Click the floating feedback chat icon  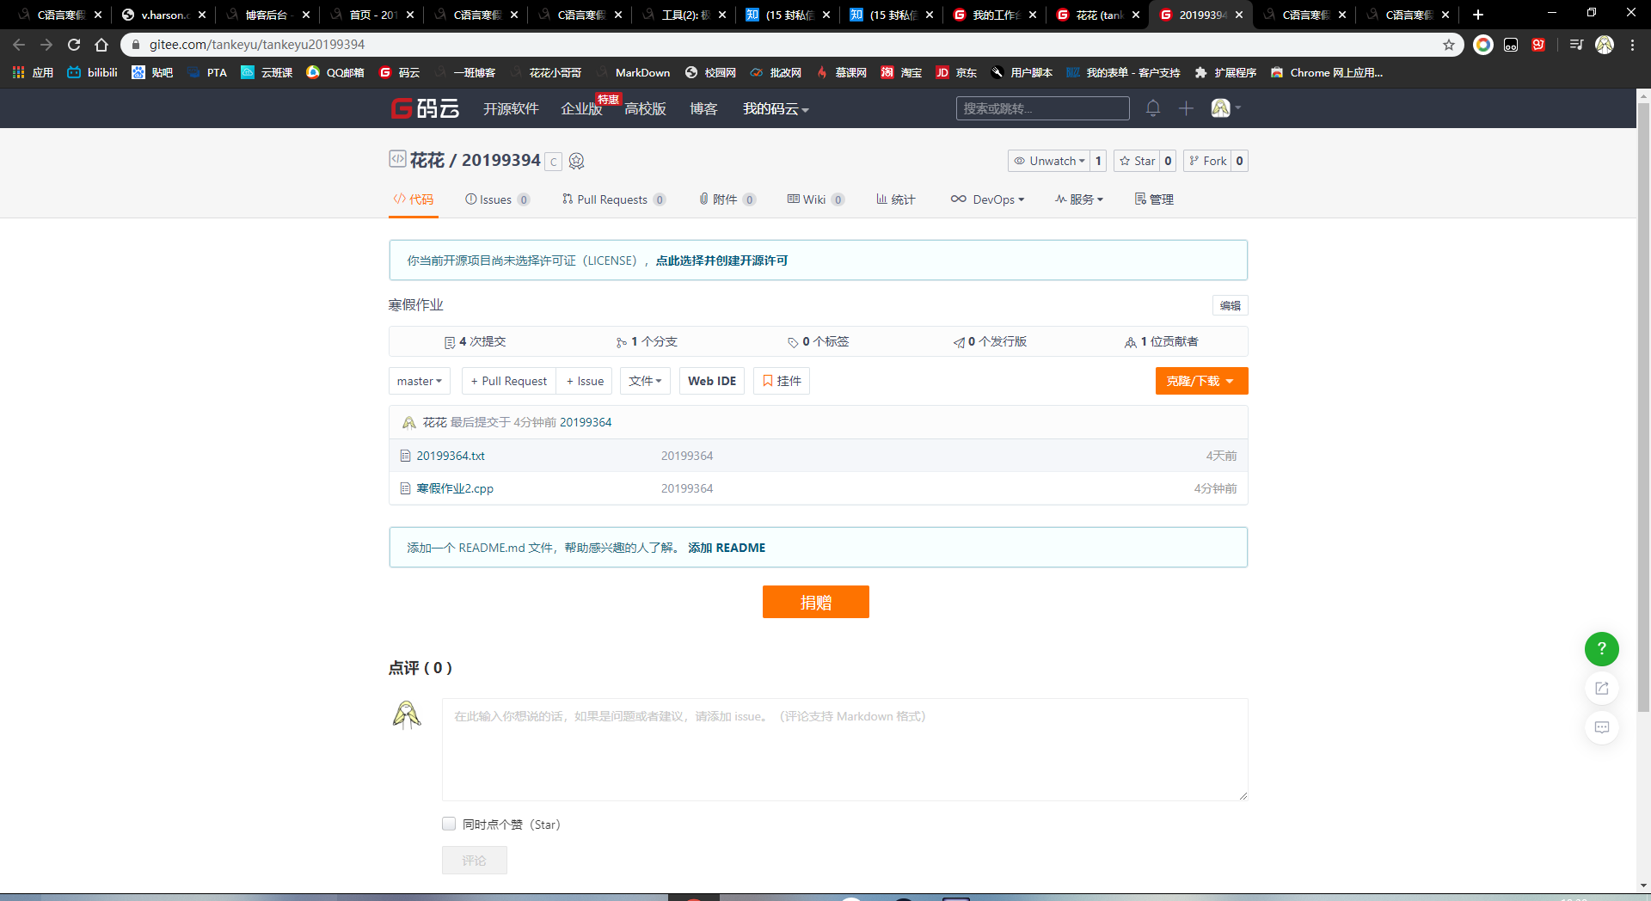pos(1601,728)
